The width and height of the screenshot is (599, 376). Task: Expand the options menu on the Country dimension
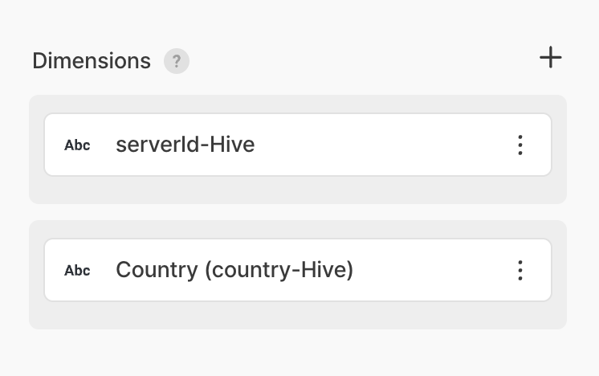coord(520,270)
